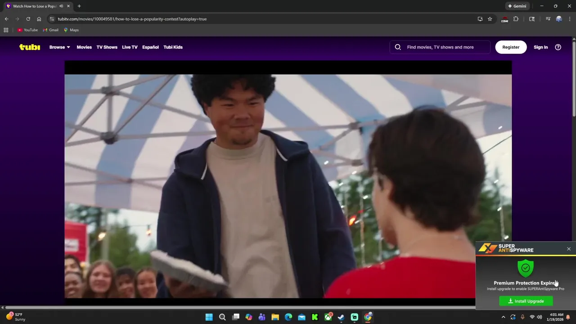The height and width of the screenshot is (324, 576).
Task: Open the weather widget showing 52°F Sunny
Action: point(15,317)
